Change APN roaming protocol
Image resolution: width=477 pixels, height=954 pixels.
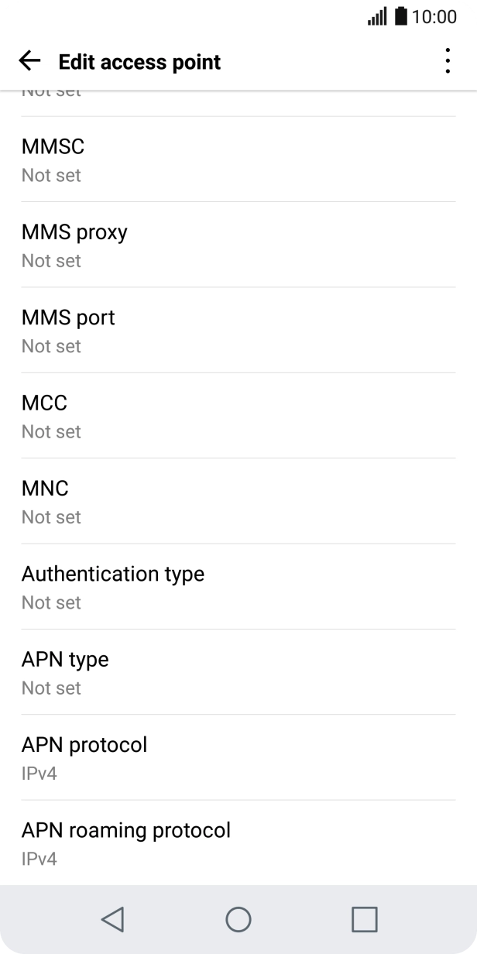coord(238,842)
